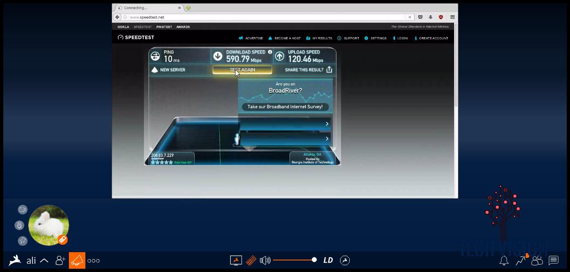Mute the speaker volume icon

coord(265,260)
